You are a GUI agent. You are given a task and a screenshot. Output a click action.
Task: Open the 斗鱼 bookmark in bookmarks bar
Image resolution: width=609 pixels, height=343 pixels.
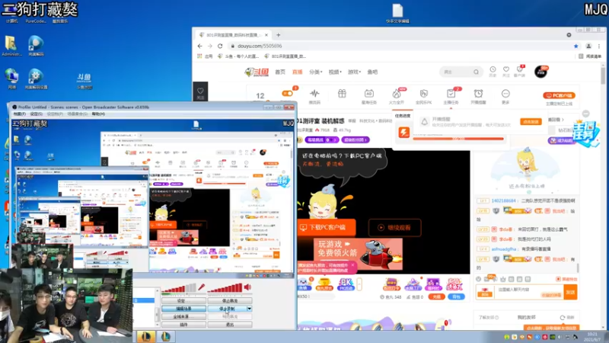click(238, 56)
